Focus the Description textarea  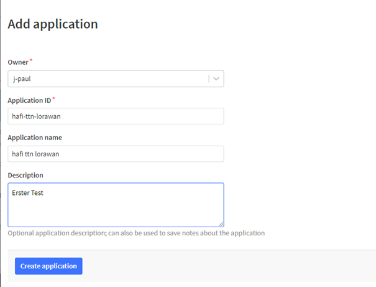[116, 205]
